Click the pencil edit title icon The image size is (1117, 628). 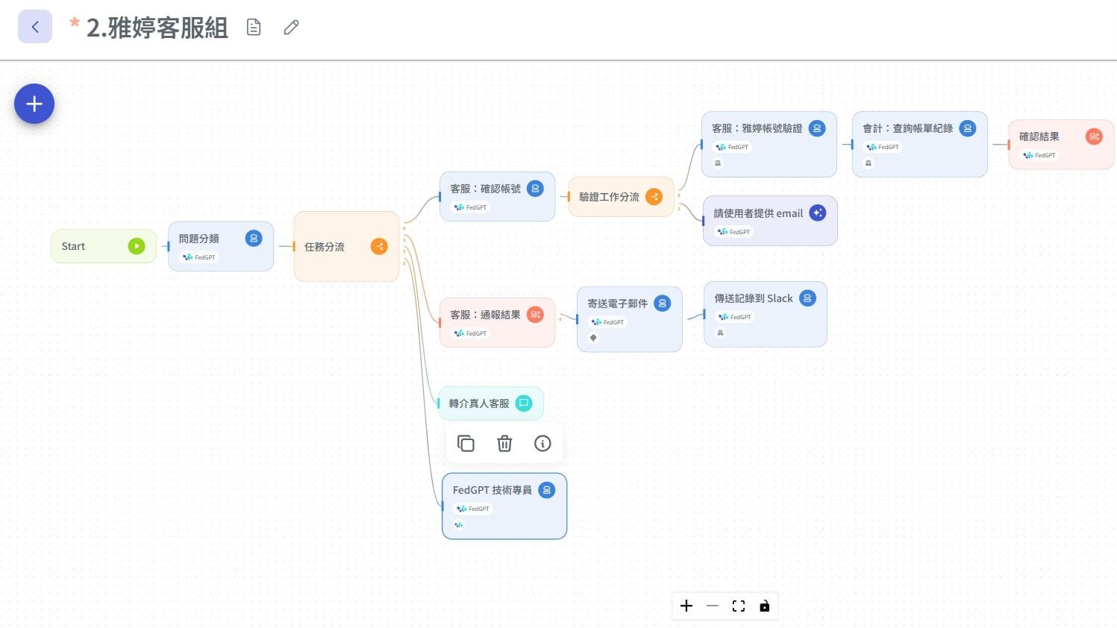[291, 28]
